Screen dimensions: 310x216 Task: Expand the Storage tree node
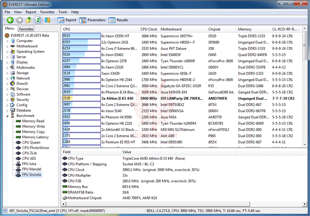pos(7,73)
